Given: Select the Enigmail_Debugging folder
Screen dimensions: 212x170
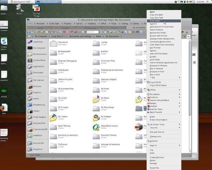Looking at the screenshot, I should pos(63,62).
